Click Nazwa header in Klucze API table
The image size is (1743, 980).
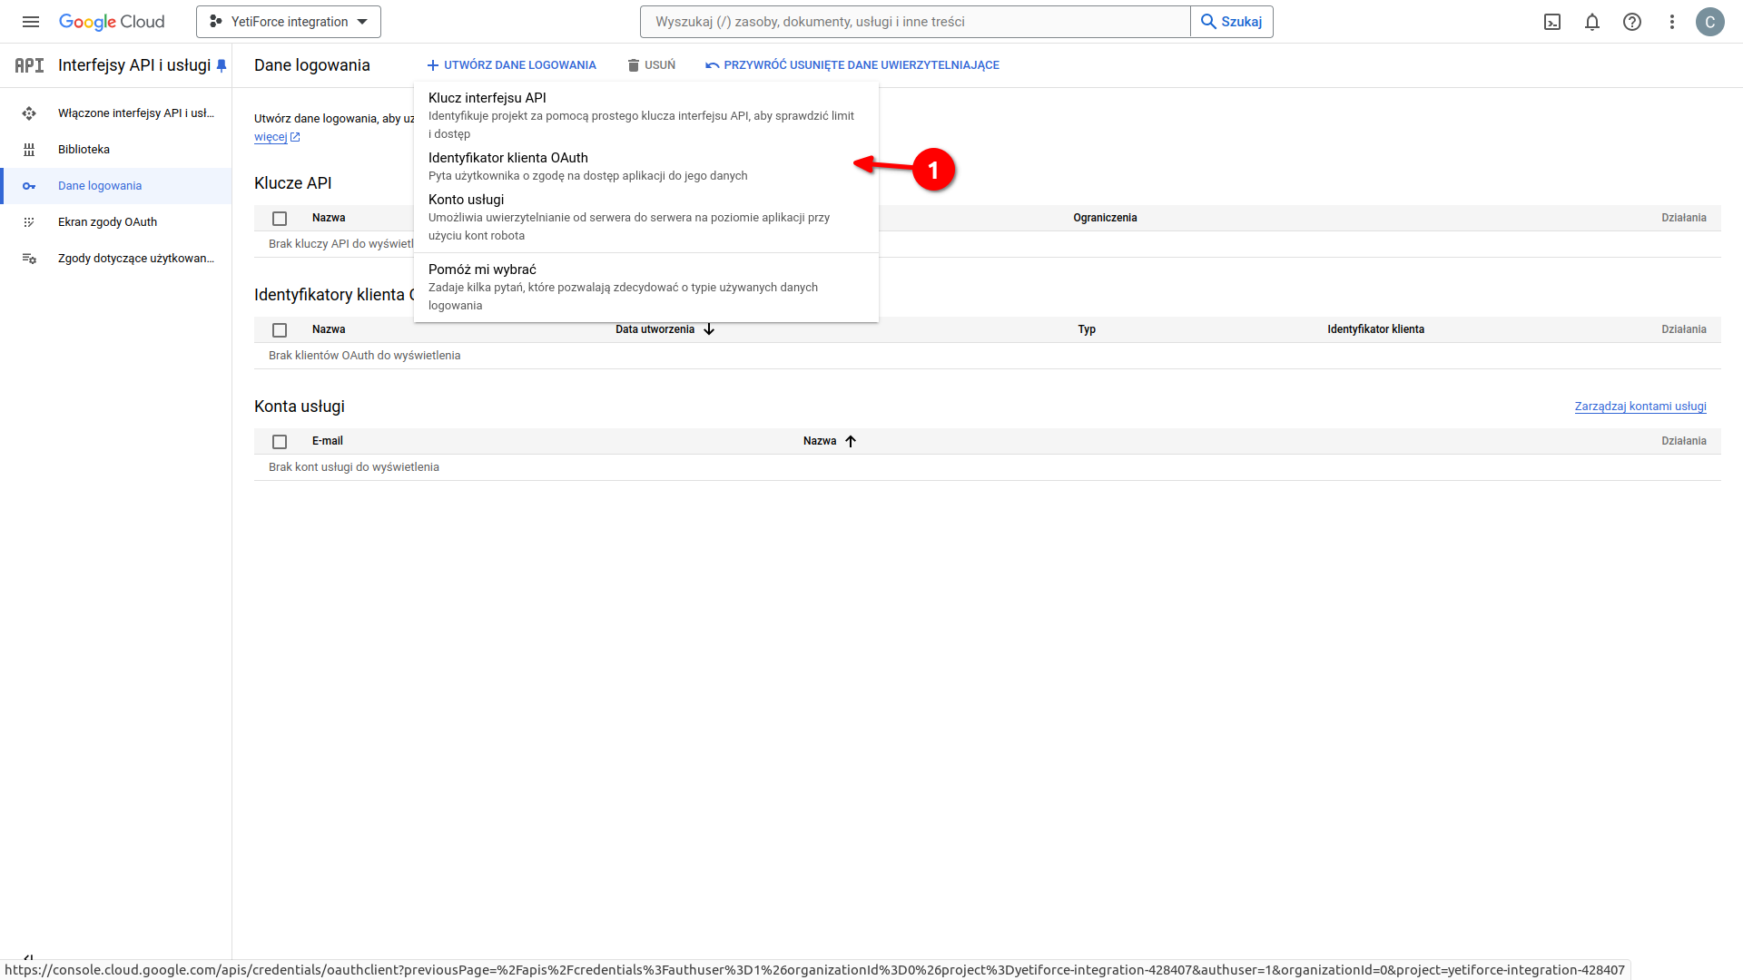coord(329,218)
